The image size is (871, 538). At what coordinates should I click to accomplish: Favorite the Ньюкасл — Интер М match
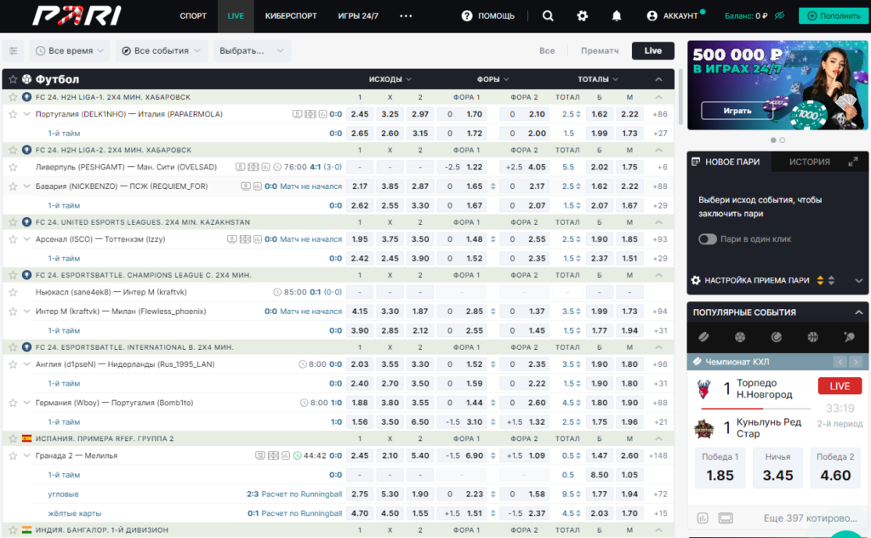pos(13,292)
